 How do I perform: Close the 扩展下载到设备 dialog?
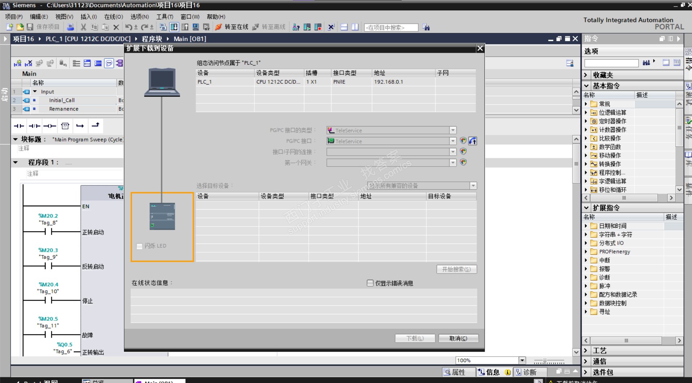pyautogui.click(x=480, y=48)
